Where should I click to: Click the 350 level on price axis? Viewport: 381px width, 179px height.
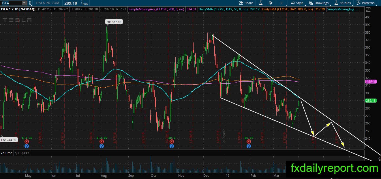[368, 55]
